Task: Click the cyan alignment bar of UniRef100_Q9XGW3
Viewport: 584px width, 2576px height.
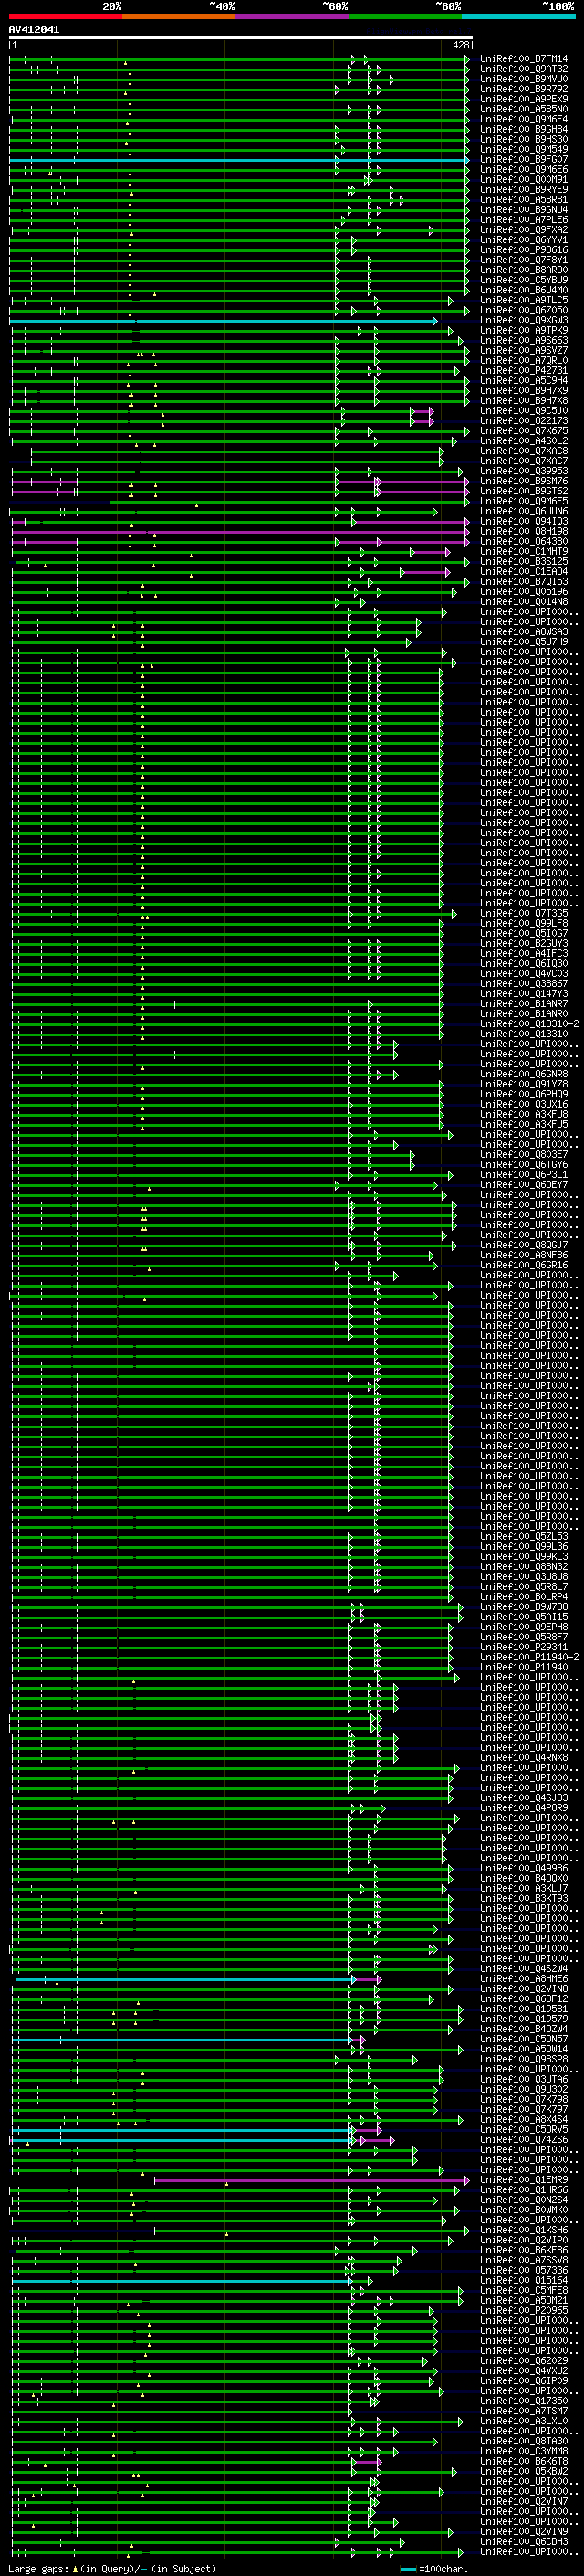Action: [x=223, y=321]
